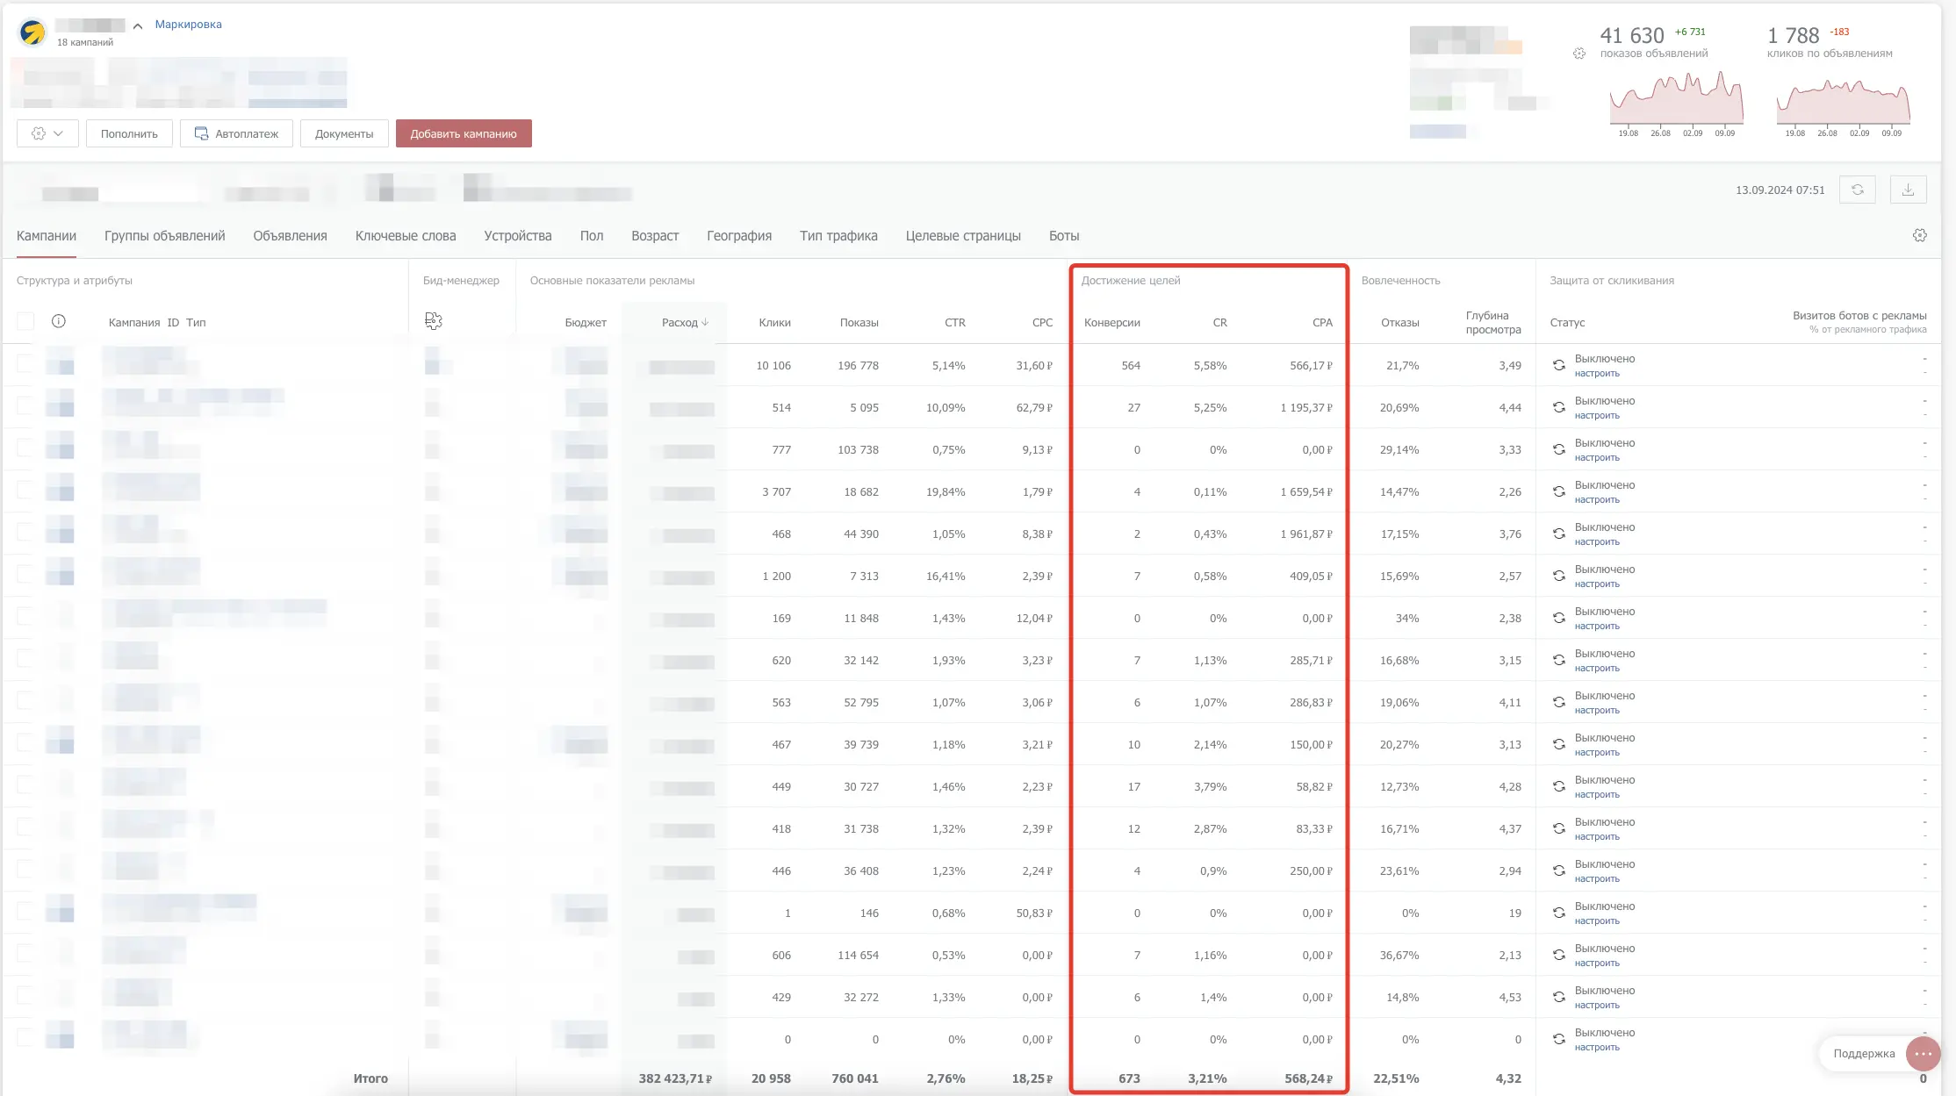Viewport: 1956px width, 1096px height.
Task: Click the info icon in table header
Action: [x=59, y=321]
